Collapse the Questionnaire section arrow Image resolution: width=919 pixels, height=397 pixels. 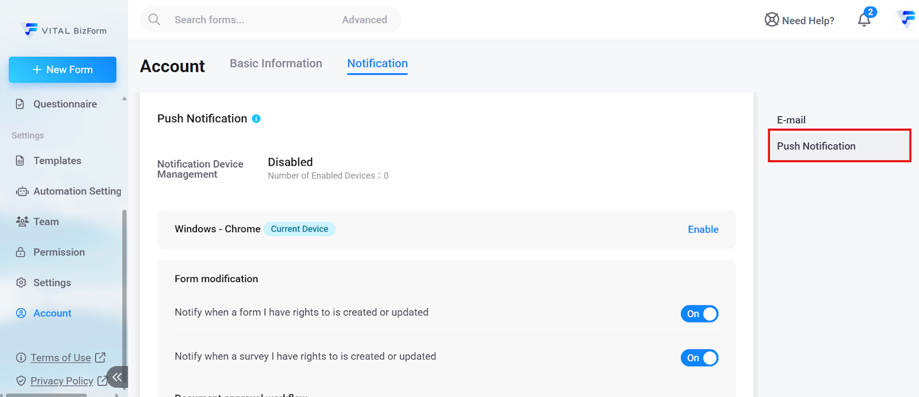click(x=124, y=99)
